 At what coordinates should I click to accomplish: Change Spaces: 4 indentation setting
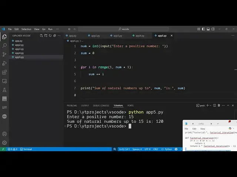[x=137, y=149]
